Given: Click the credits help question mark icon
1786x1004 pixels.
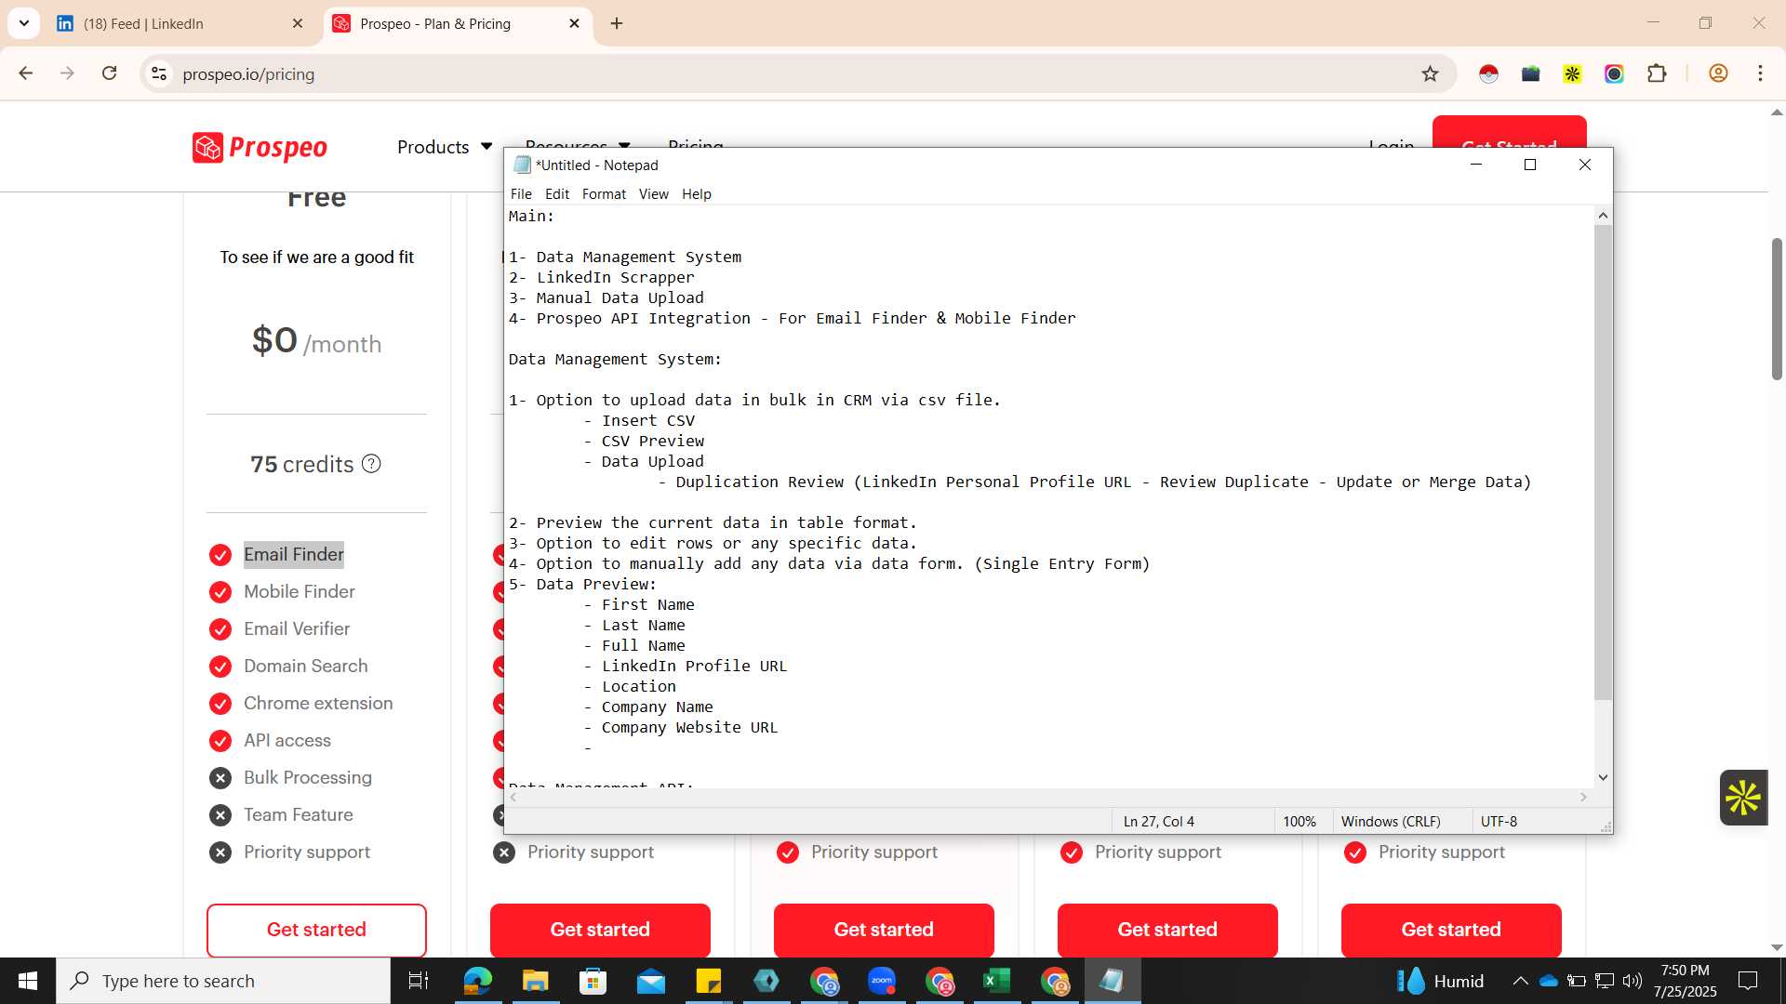Looking at the screenshot, I should tap(371, 464).
